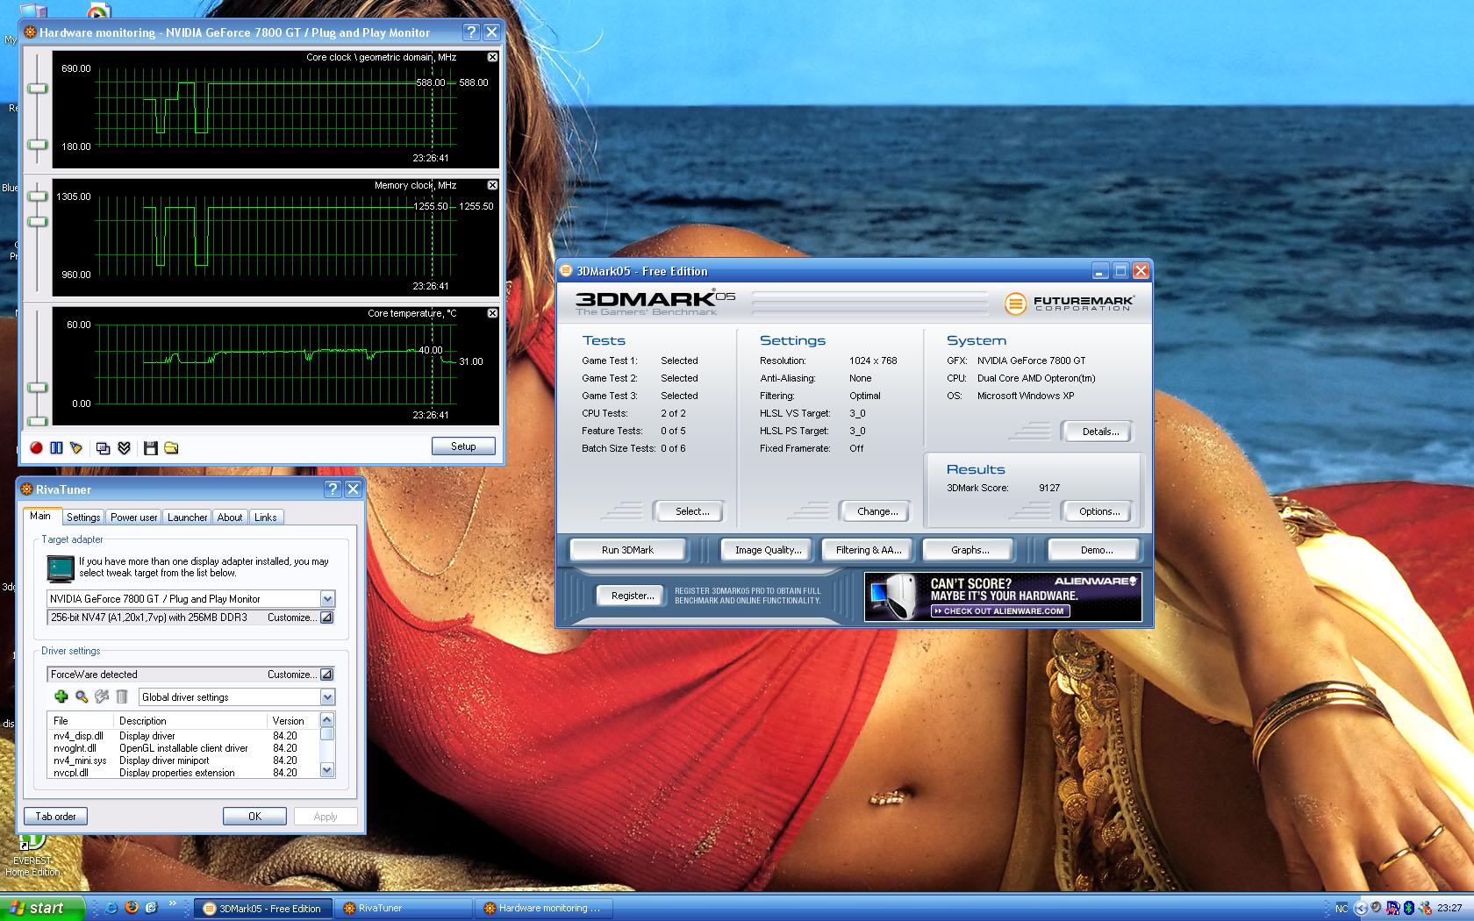Select nv4_disp.dll row in driver list
This screenshot has height=921, width=1474.
pos(183,736)
